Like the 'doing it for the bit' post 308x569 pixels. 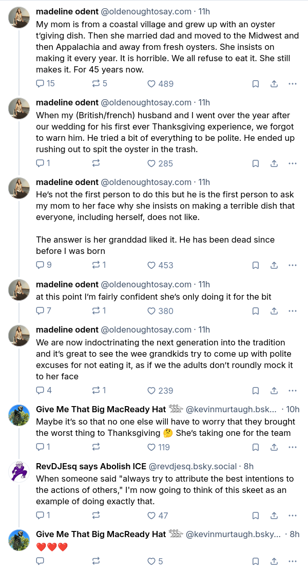[151, 311]
